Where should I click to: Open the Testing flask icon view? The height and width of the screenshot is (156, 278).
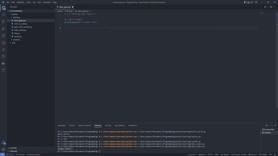[x=3, y=49]
